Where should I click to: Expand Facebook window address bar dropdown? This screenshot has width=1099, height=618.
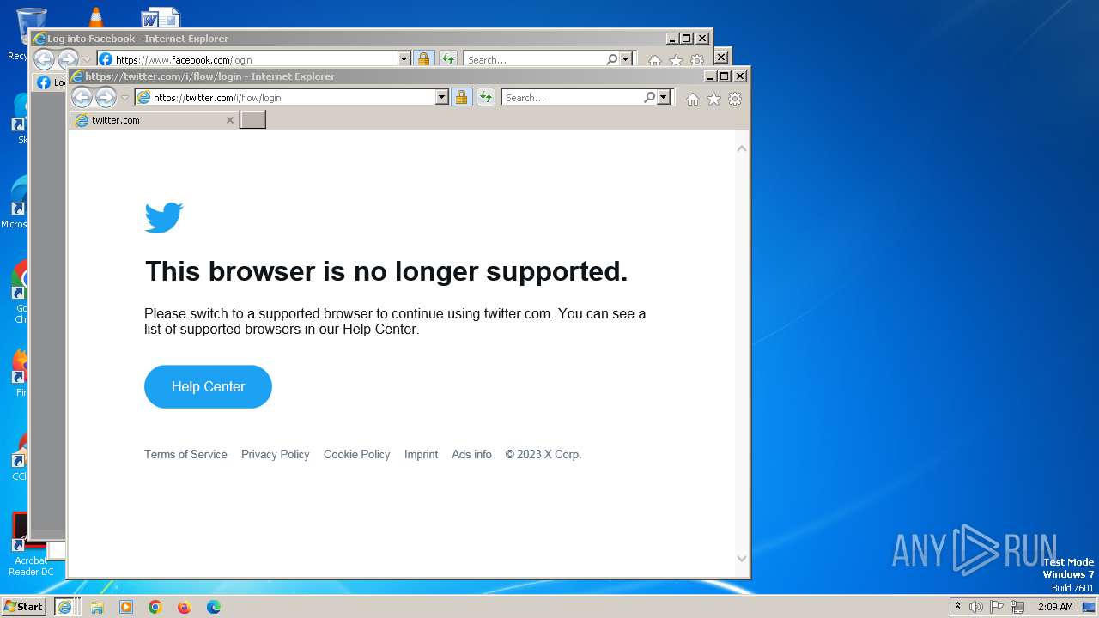(x=404, y=59)
